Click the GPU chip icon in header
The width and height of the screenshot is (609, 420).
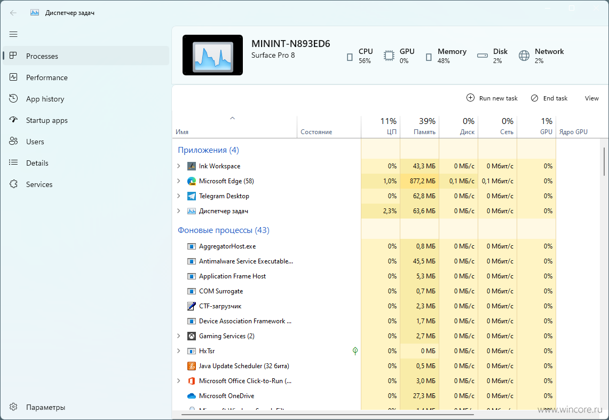pyautogui.click(x=389, y=56)
